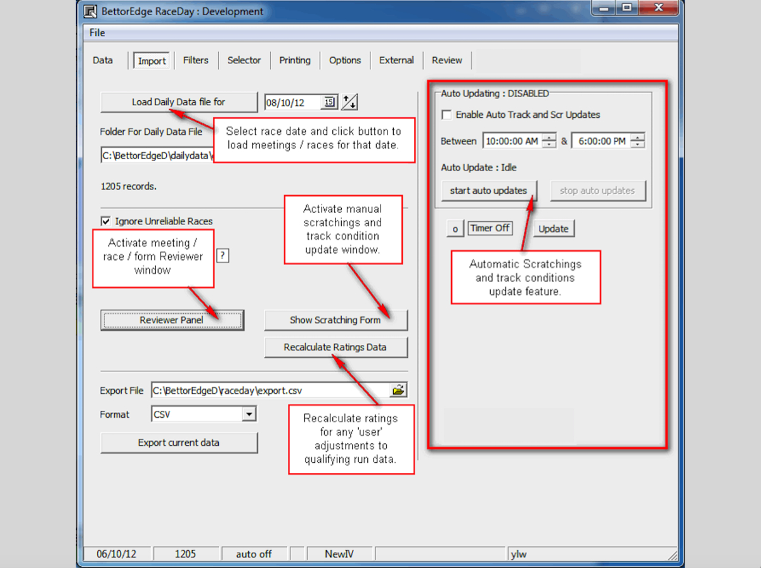Open the Reviewer Panel
Image resolution: width=761 pixels, height=568 pixels.
[x=172, y=320]
